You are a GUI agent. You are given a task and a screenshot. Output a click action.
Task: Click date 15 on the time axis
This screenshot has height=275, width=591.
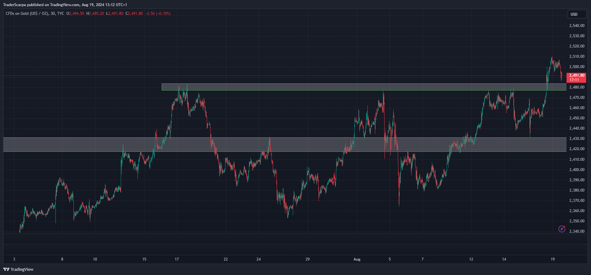pos(144,258)
